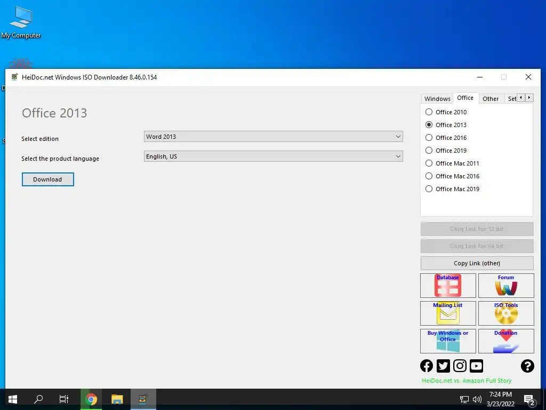Open taskbar search magnifier
This screenshot has height=410, width=546.
pos(38,399)
